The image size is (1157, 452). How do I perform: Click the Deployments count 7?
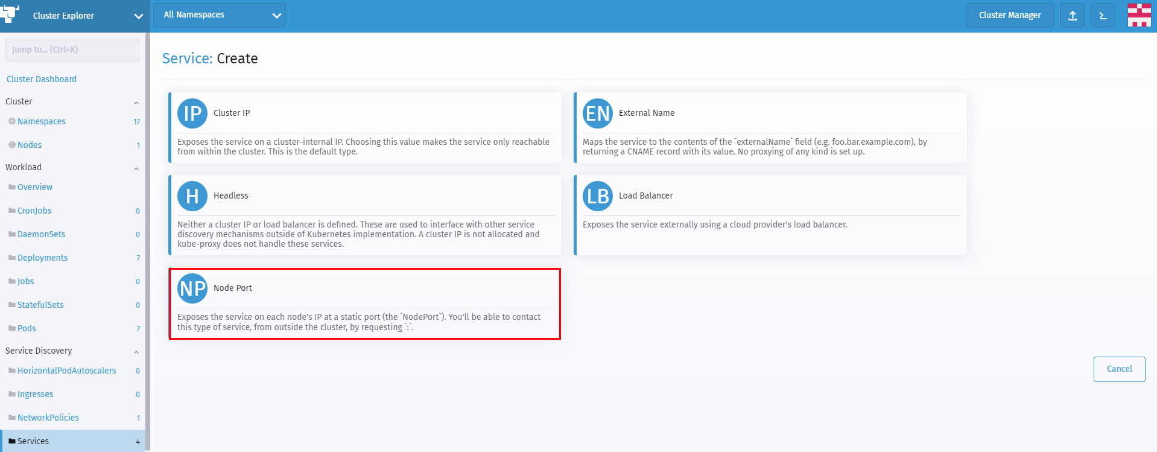tap(138, 258)
